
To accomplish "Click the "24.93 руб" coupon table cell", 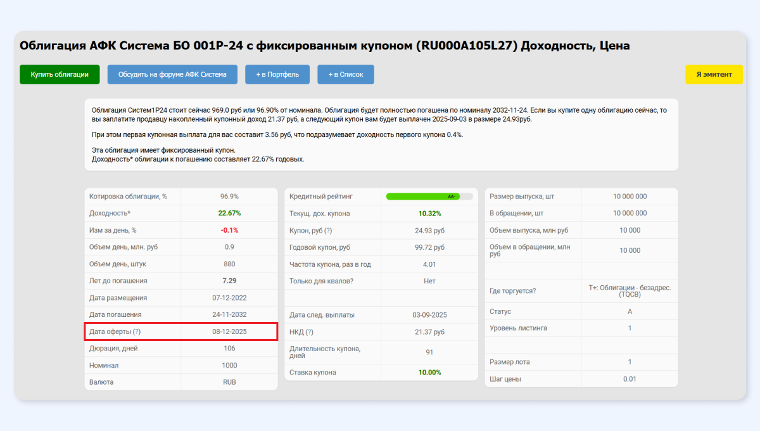I will click(x=429, y=230).
